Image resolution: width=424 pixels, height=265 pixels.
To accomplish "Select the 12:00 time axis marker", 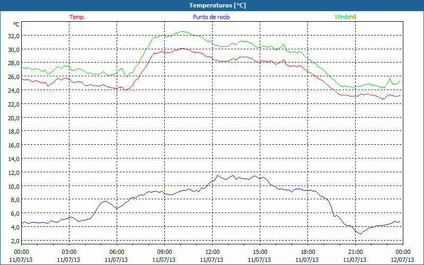I will click(212, 252).
